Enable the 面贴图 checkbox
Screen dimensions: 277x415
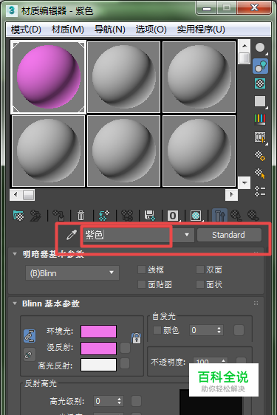tap(142, 284)
